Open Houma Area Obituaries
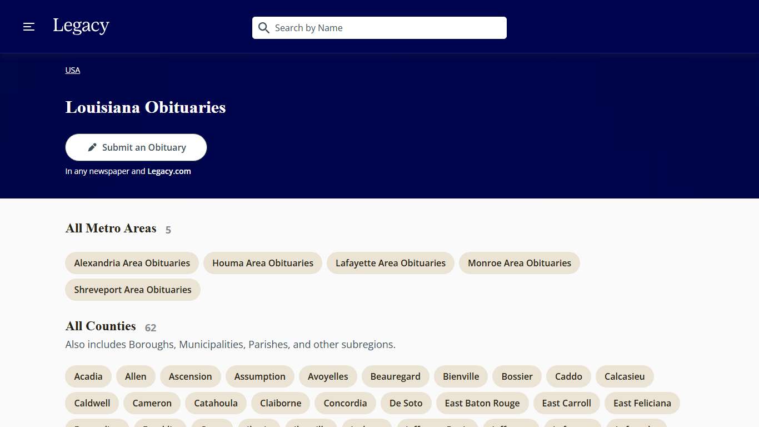Viewport: 759px width, 427px height. pyautogui.click(x=263, y=263)
